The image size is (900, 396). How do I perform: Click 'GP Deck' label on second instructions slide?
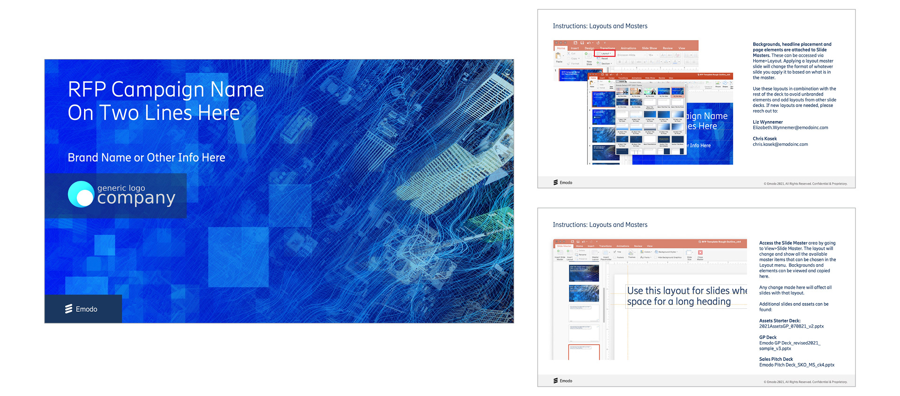point(768,337)
